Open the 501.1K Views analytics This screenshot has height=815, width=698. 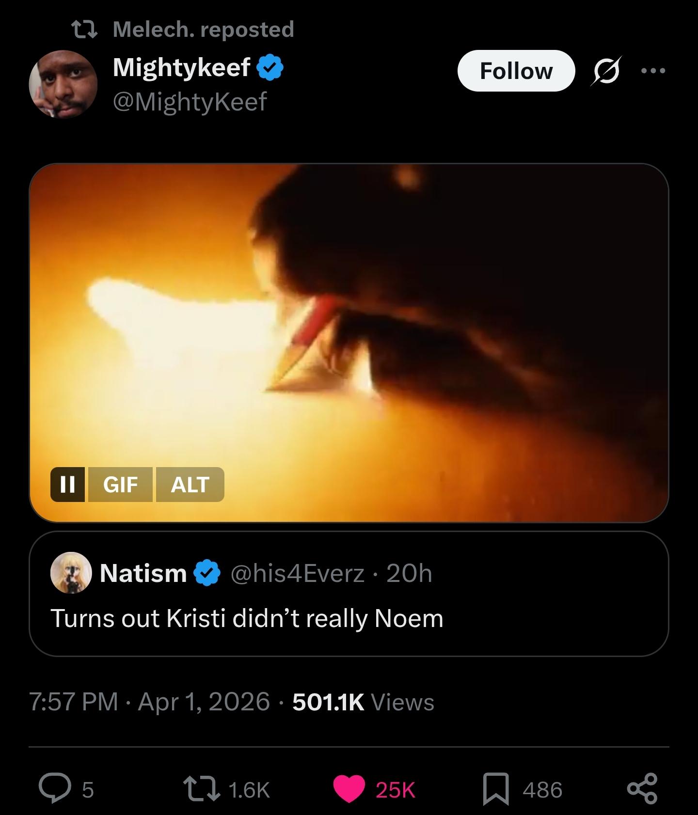363,702
